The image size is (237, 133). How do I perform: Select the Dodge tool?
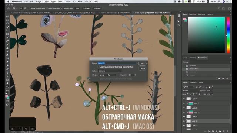point(7,66)
